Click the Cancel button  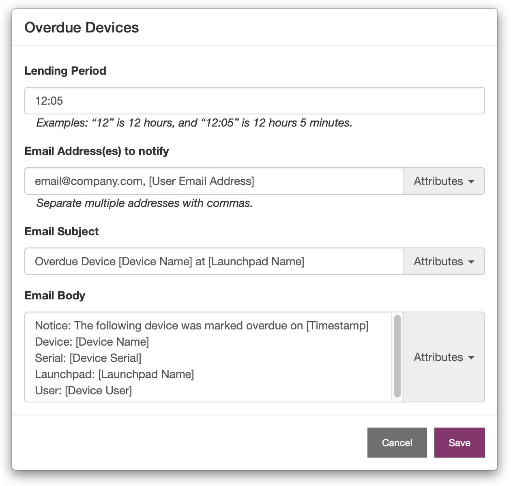[397, 443]
